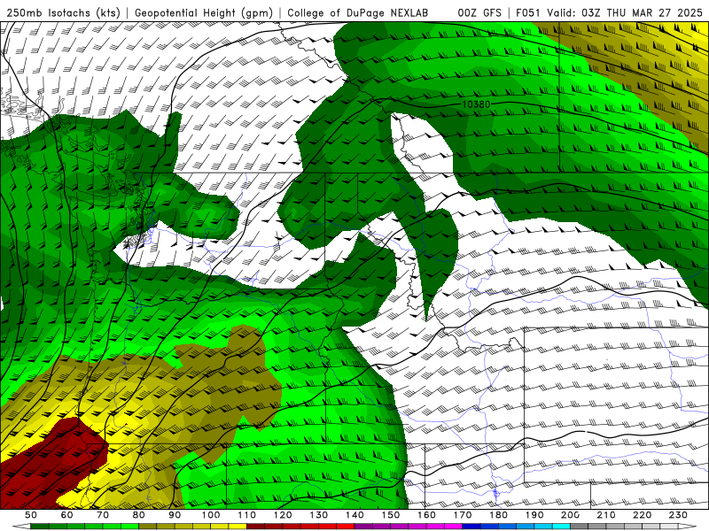Click the colorbar label 80
709x531 pixels.
tap(138, 515)
